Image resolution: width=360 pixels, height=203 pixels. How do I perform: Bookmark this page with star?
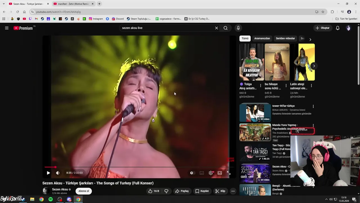tap(323, 12)
